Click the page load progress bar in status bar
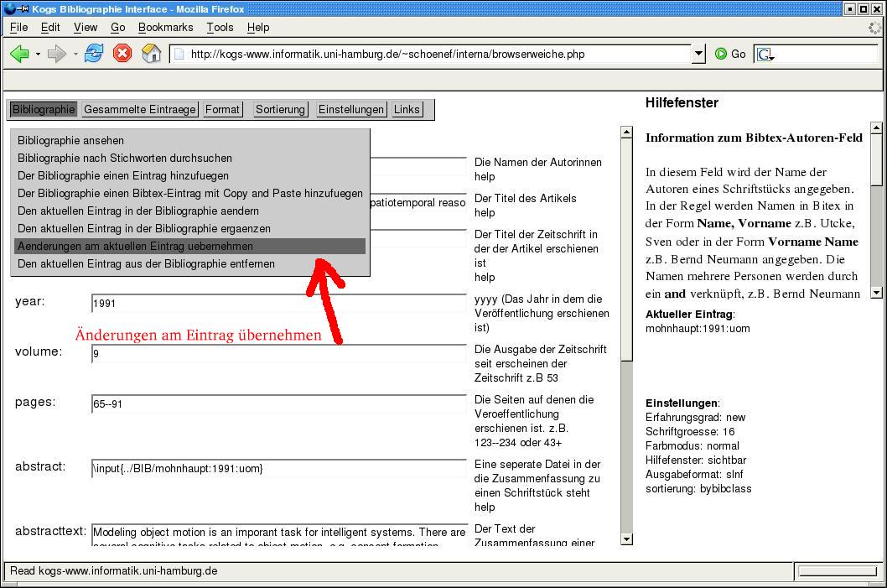The image size is (887, 588). [838, 571]
